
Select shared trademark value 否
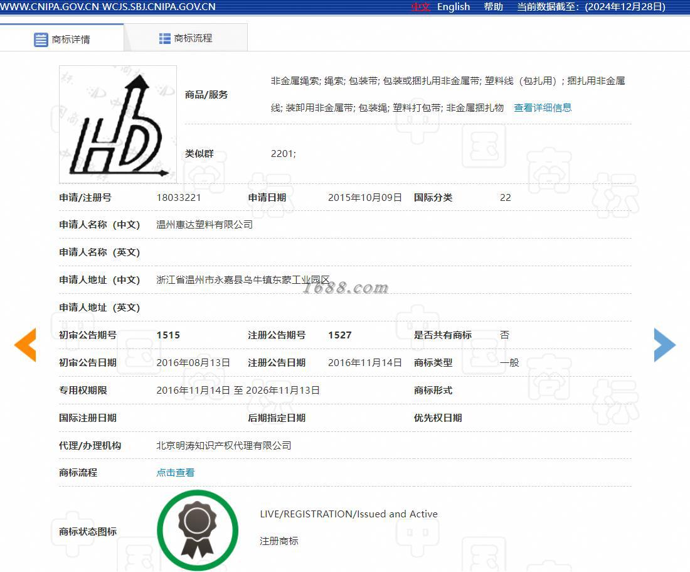[505, 335]
